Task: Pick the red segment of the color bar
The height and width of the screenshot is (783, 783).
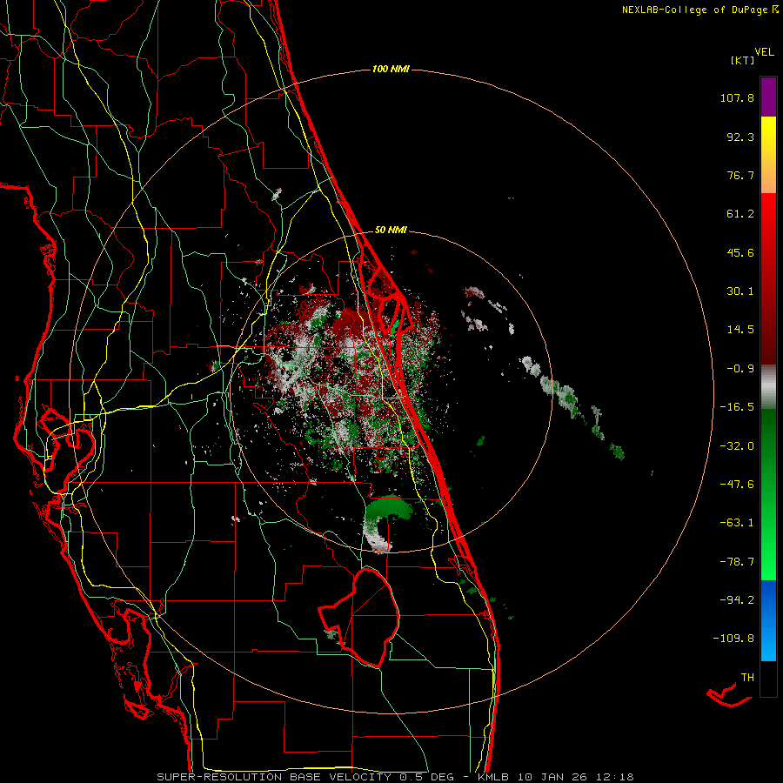Action: pyautogui.click(x=768, y=278)
